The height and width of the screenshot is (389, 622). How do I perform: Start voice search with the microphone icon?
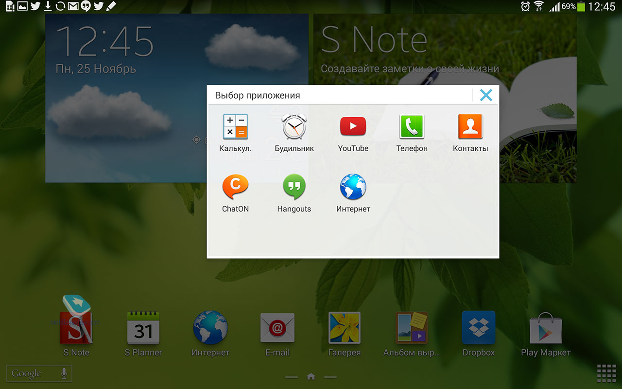click(64, 373)
